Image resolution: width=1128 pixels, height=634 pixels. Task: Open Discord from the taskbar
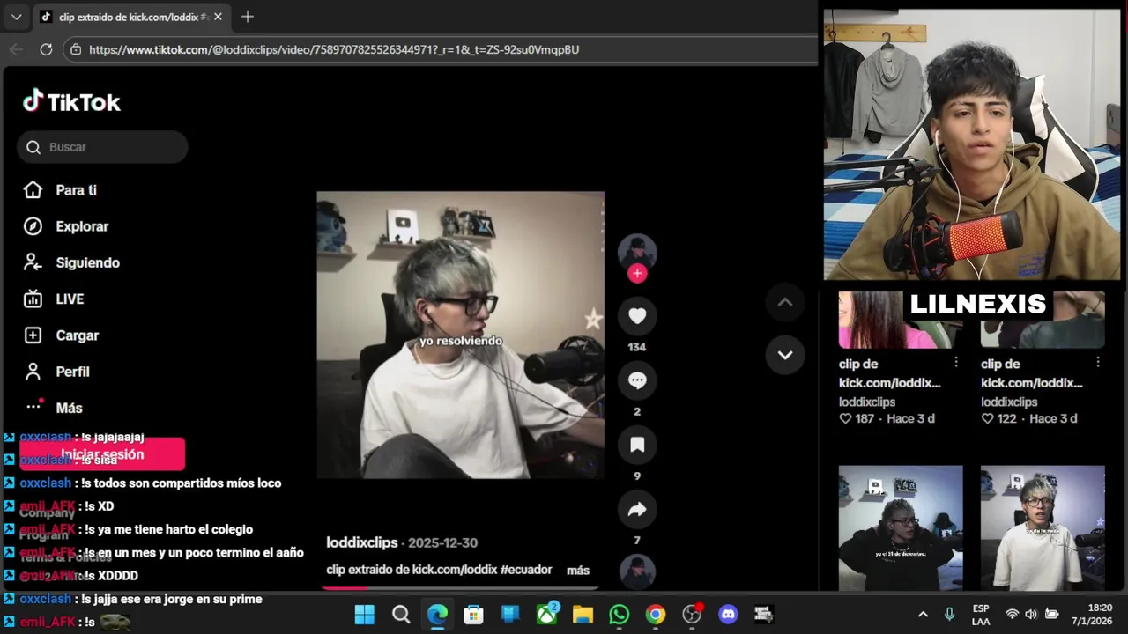pos(728,614)
